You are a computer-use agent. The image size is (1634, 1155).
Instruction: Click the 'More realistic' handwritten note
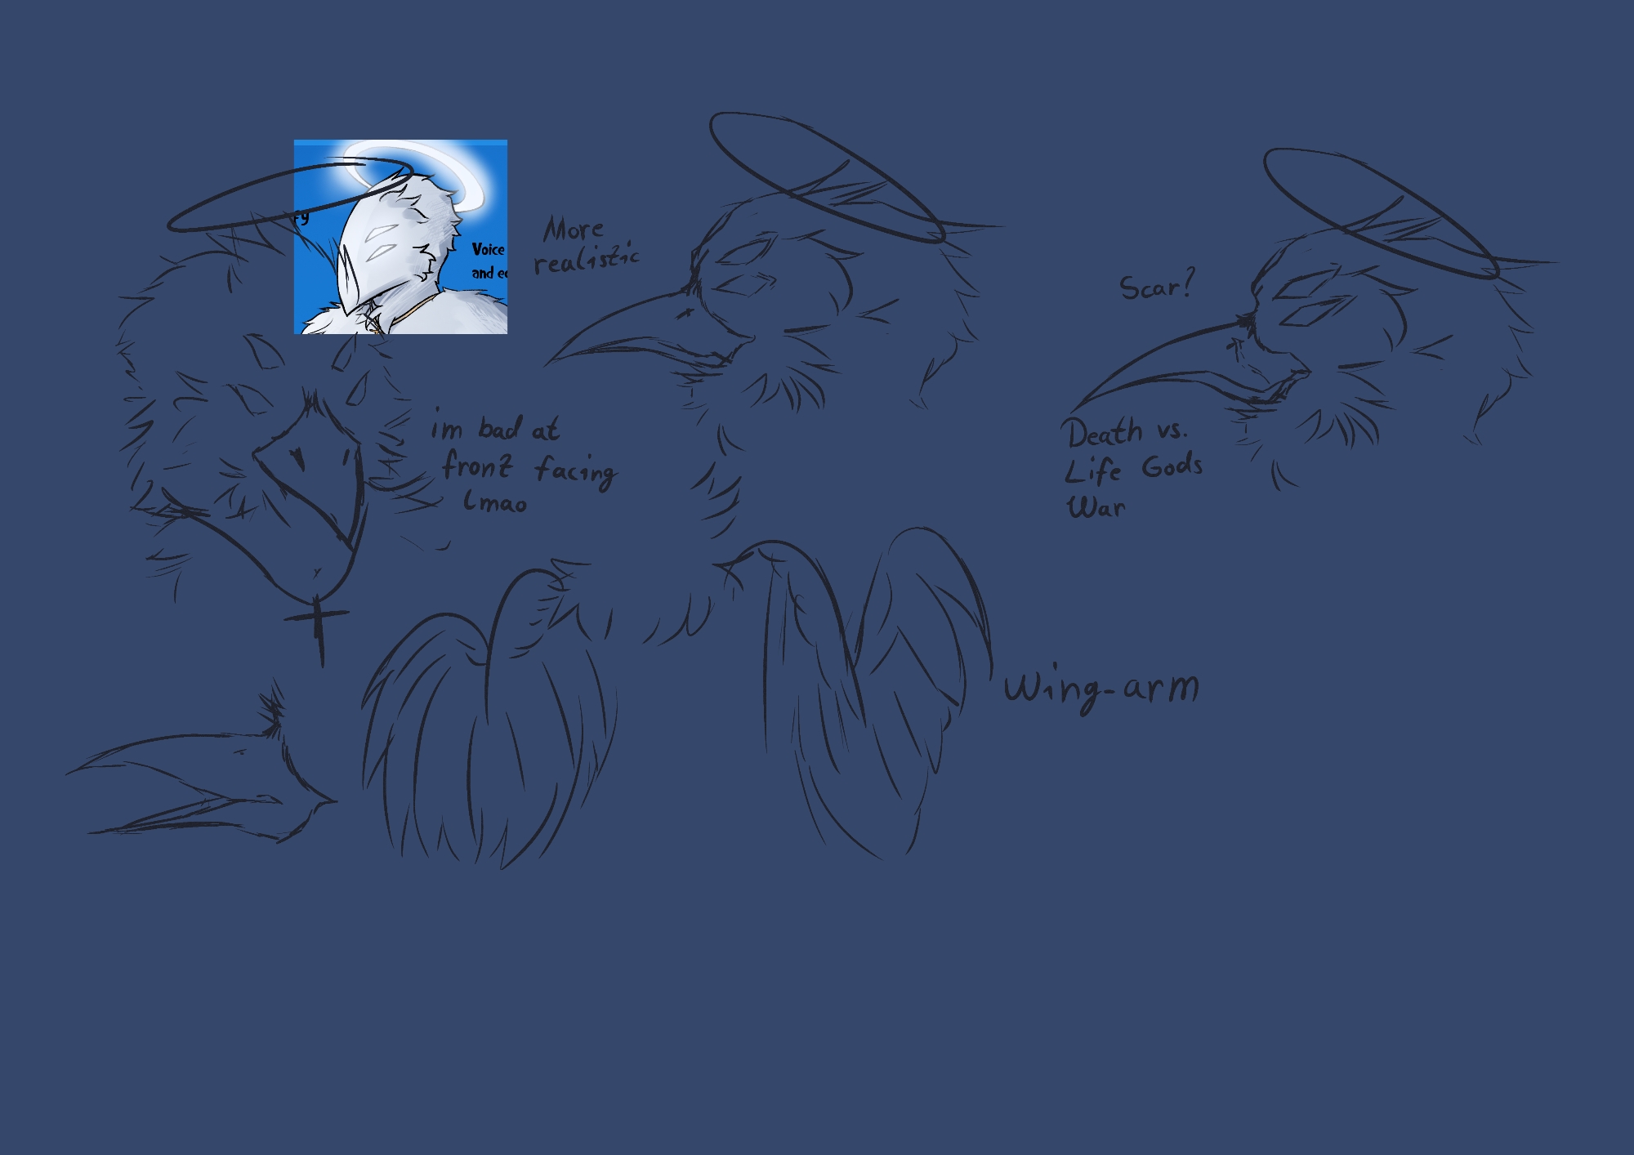coord(585,244)
